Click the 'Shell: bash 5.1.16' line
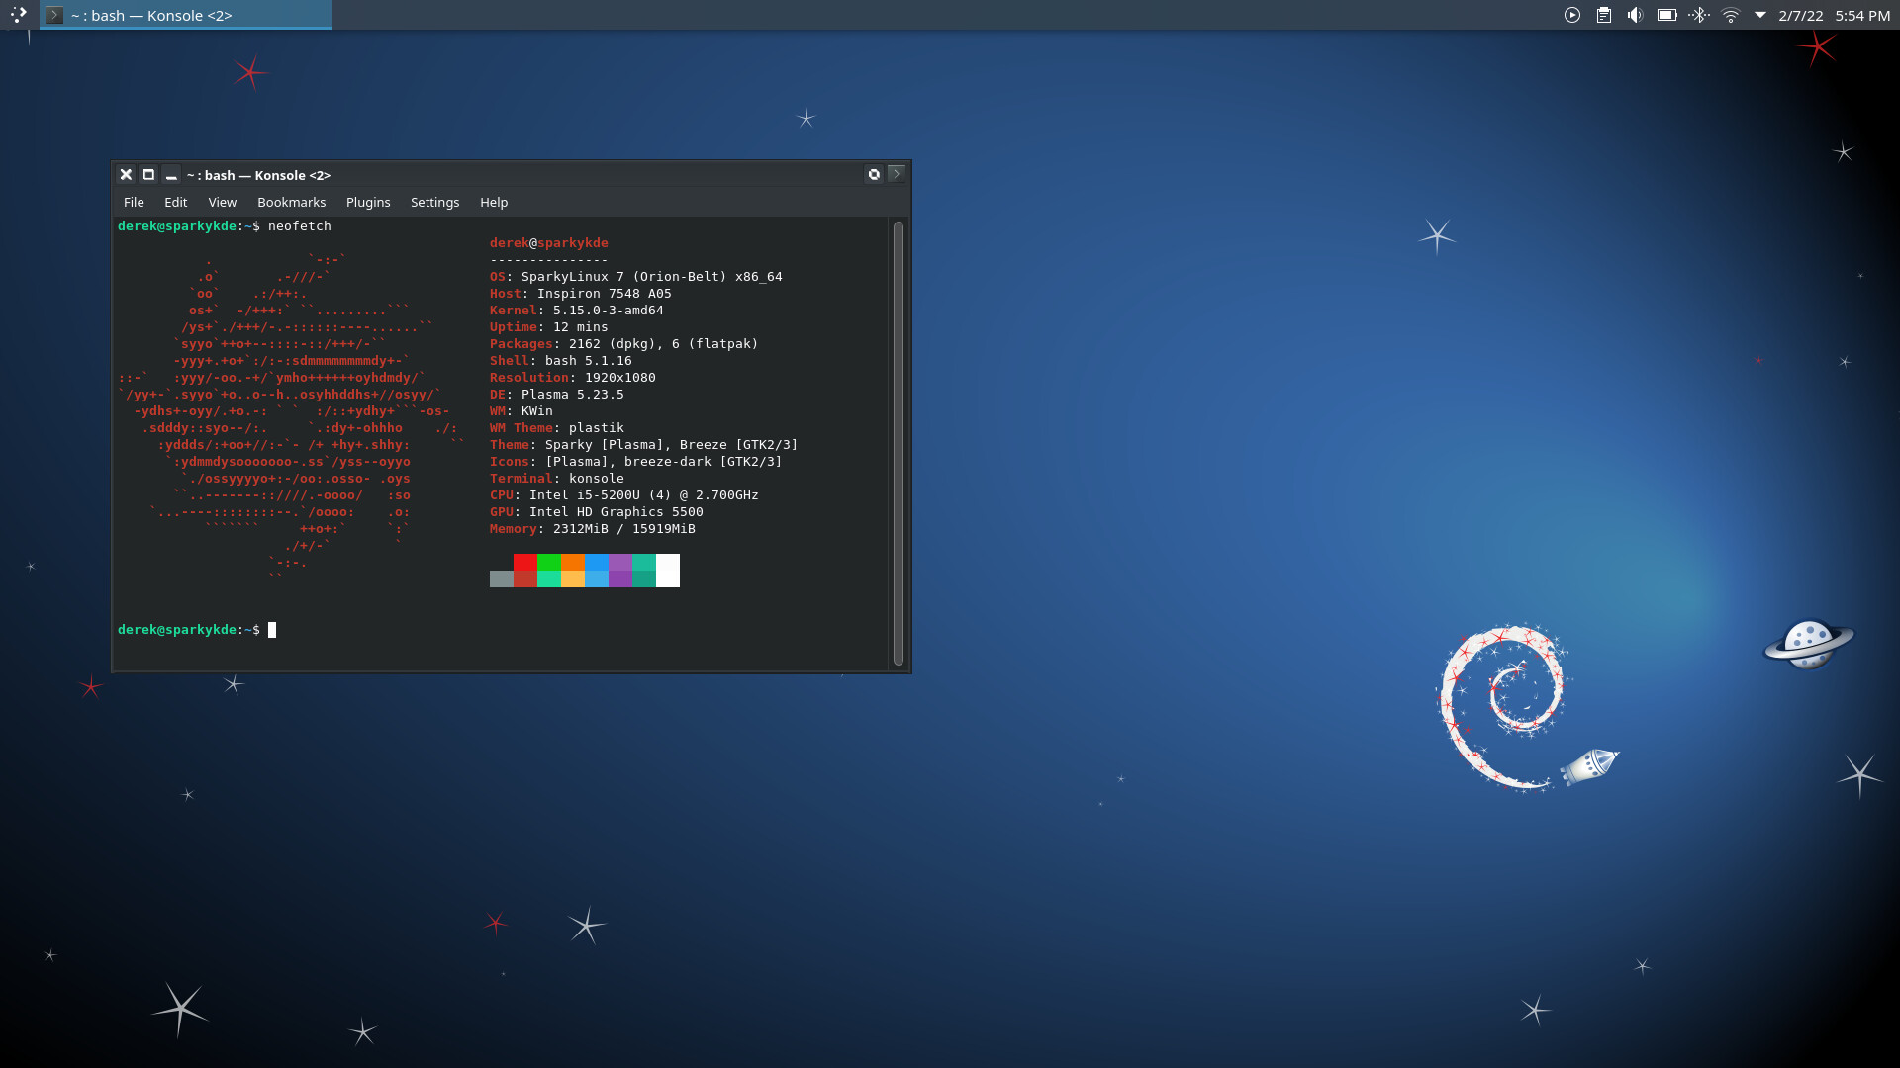 click(x=561, y=361)
